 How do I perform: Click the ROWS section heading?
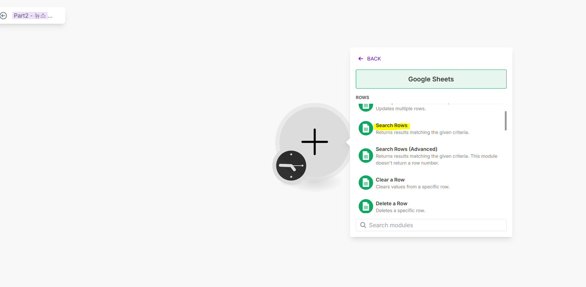point(362,98)
